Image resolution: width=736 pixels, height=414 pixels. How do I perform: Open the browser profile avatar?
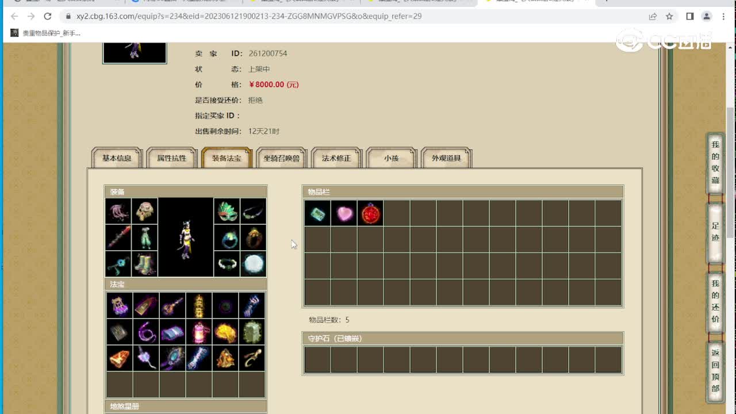click(707, 16)
